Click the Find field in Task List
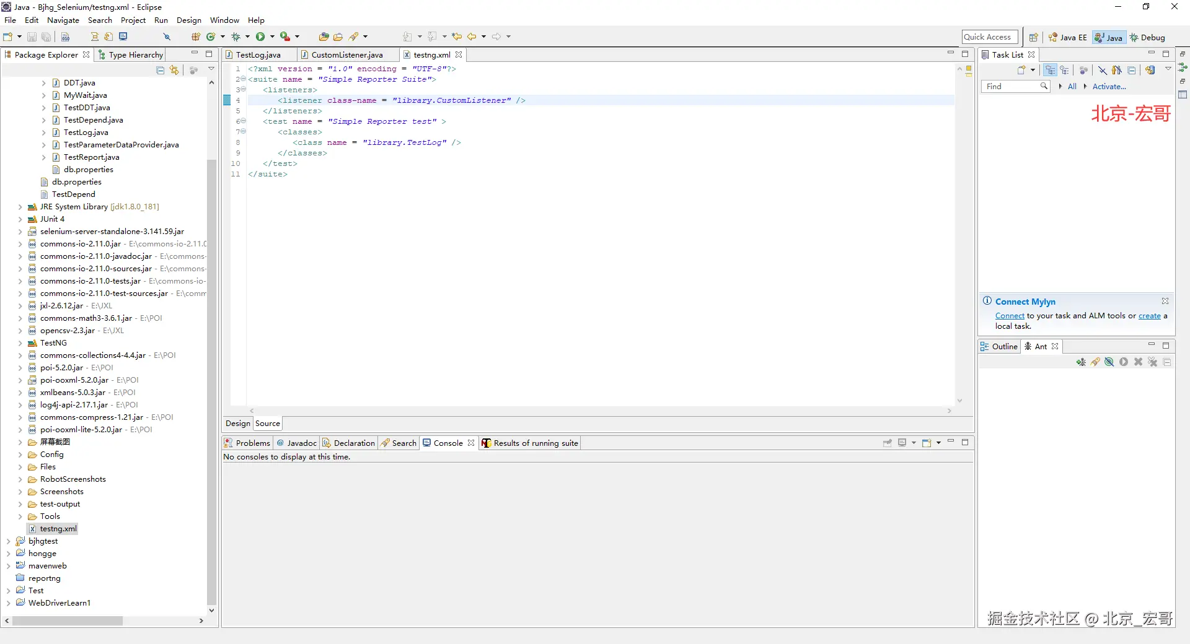The height and width of the screenshot is (644, 1190). 1015,87
